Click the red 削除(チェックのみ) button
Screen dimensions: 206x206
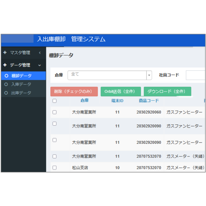[x=74, y=92]
